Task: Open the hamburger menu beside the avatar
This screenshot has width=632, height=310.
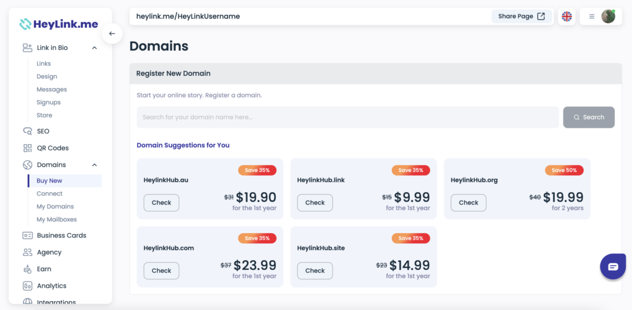Action: pos(592,17)
